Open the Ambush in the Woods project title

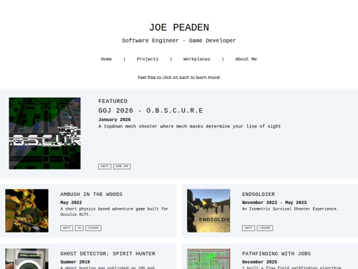click(91, 194)
